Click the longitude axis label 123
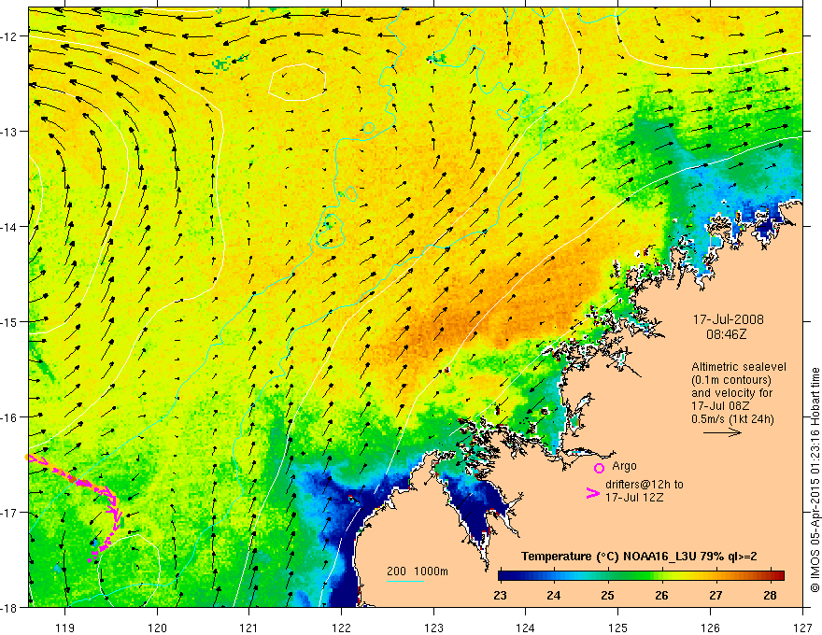This screenshot has height=635, width=822. (433, 628)
